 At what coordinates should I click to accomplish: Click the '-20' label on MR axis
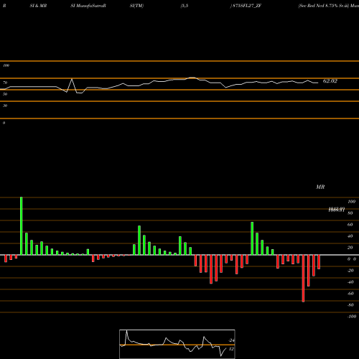pyautogui.click(x=350, y=271)
